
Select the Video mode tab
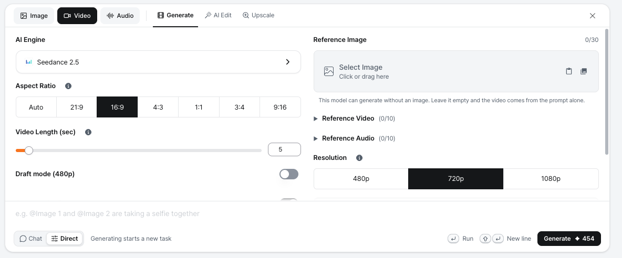coord(77,16)
